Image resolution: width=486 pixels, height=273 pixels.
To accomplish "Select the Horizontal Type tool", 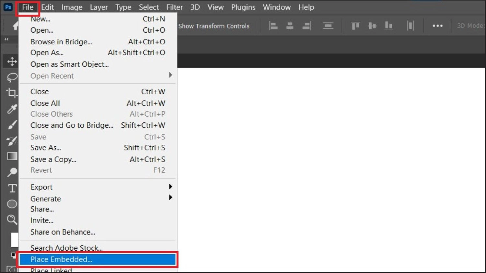I will coord(12,188).
